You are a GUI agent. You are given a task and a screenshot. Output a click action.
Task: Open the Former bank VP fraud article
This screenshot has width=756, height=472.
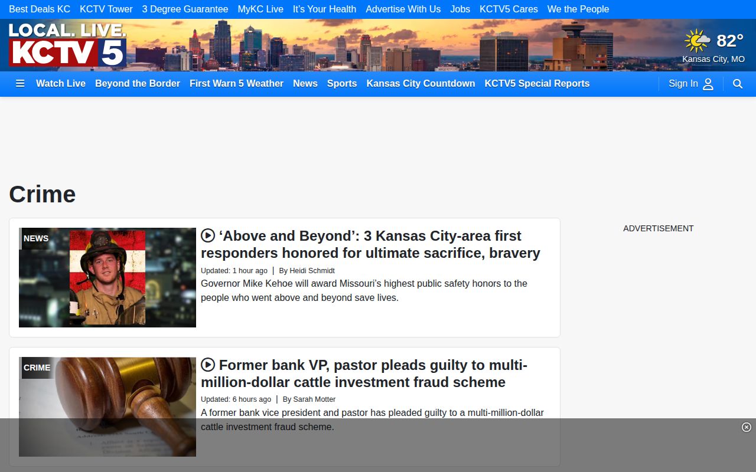pos(364,373)
